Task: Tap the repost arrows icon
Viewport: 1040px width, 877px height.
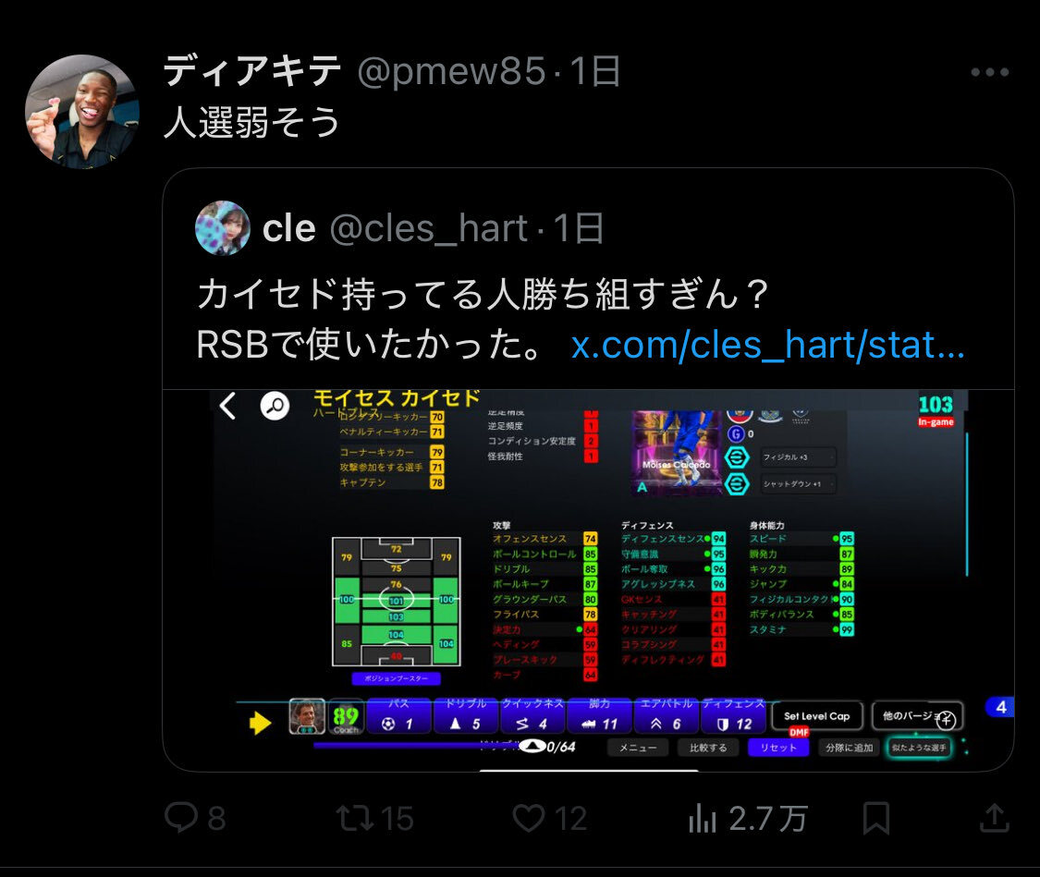Action: (x=355, y=817)
